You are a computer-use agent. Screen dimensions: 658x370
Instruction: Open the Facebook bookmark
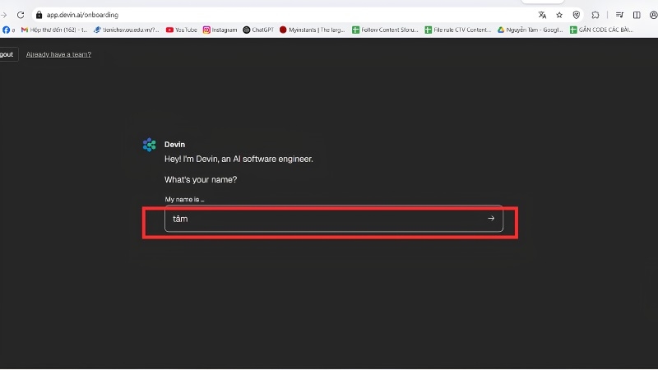[8, 30]
